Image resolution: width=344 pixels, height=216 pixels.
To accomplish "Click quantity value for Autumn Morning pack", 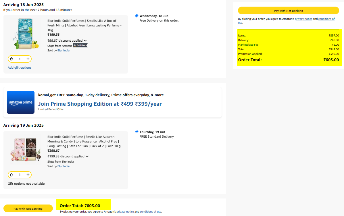I will 20,175.
